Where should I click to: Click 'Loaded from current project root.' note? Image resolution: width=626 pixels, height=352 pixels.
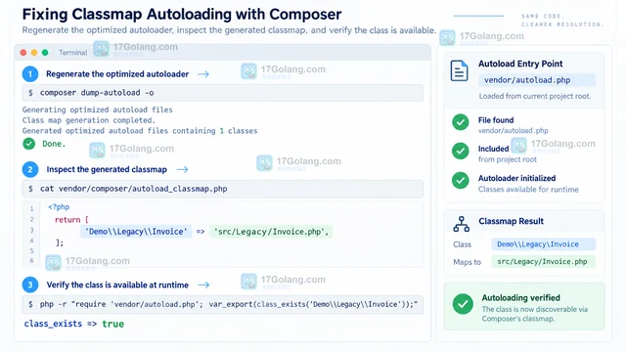tap(535, 96)
